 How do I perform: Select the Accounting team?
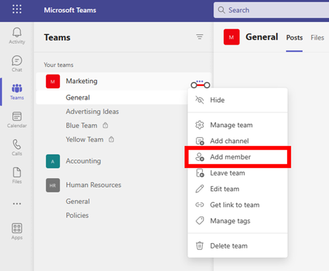(x=84, y=161)
